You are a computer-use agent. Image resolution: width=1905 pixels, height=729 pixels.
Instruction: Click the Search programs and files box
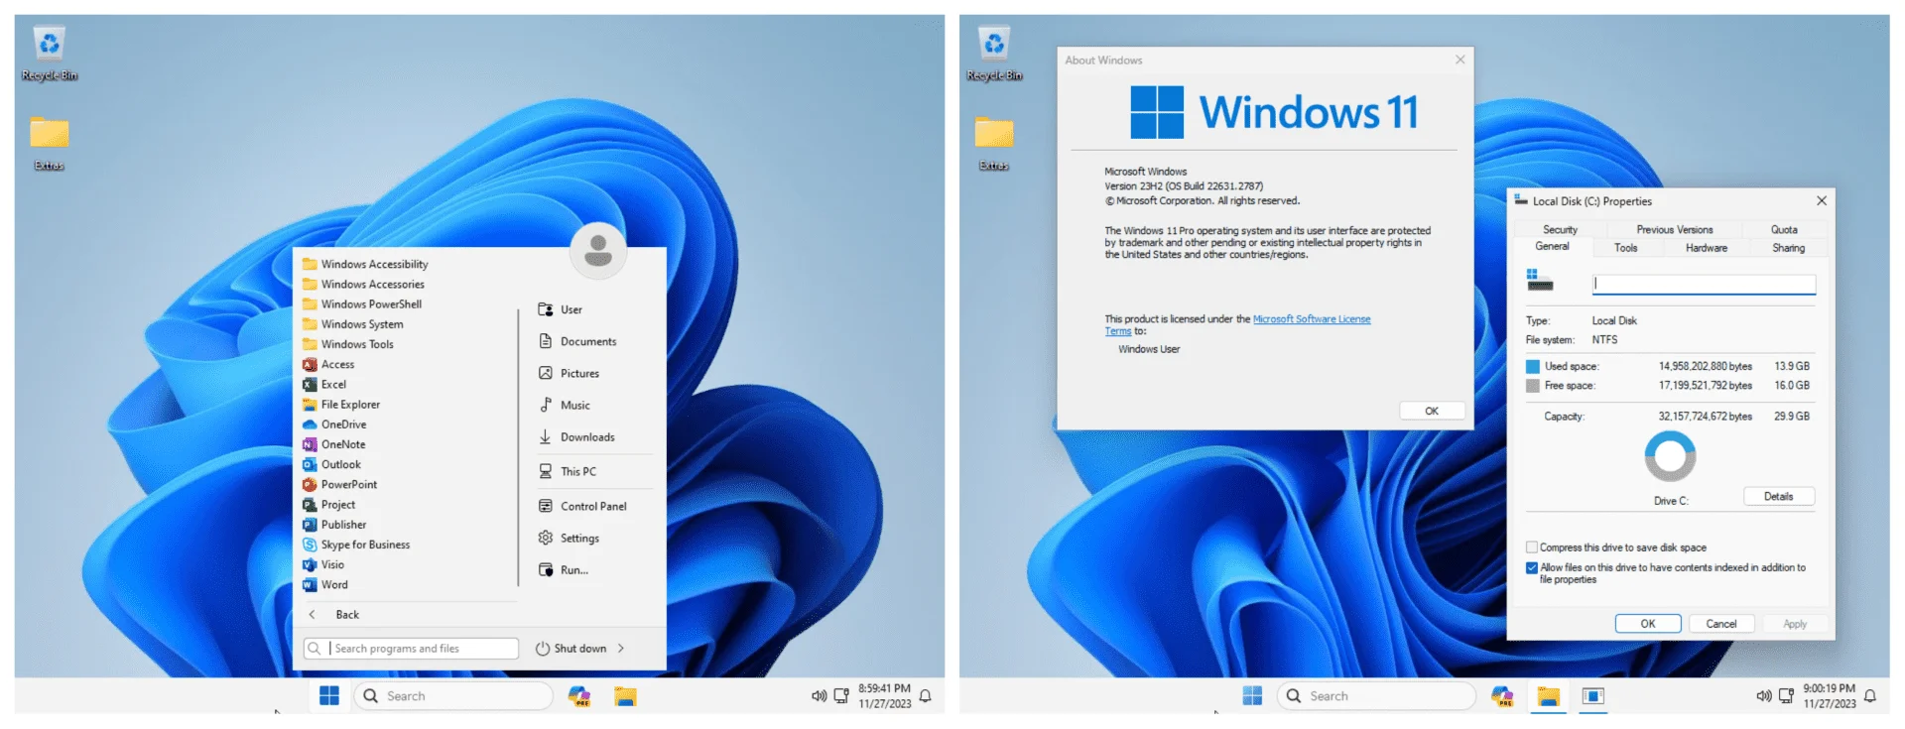(x=411, y=649)
